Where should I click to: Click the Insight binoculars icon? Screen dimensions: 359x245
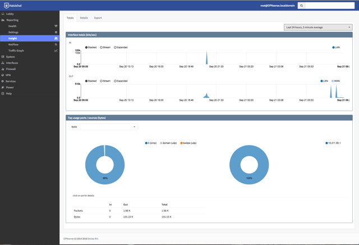(x=56, y=39)
